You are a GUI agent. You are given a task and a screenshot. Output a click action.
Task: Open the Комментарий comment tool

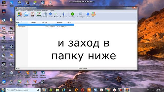80,15
